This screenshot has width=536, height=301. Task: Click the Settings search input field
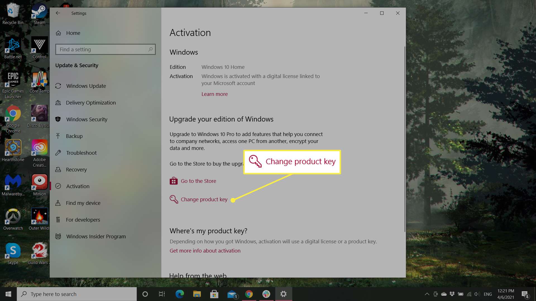[105, 49]
